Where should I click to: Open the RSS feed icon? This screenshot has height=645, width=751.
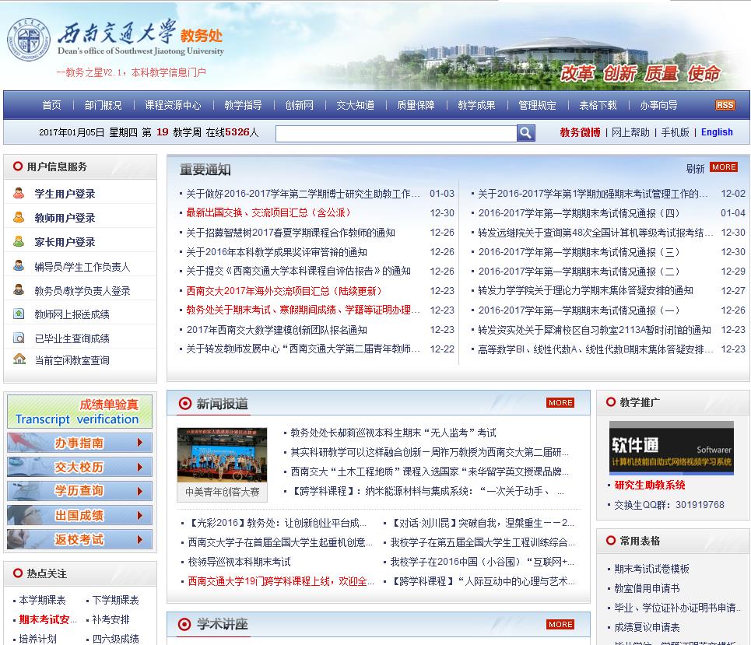click(x=725, y=105)
